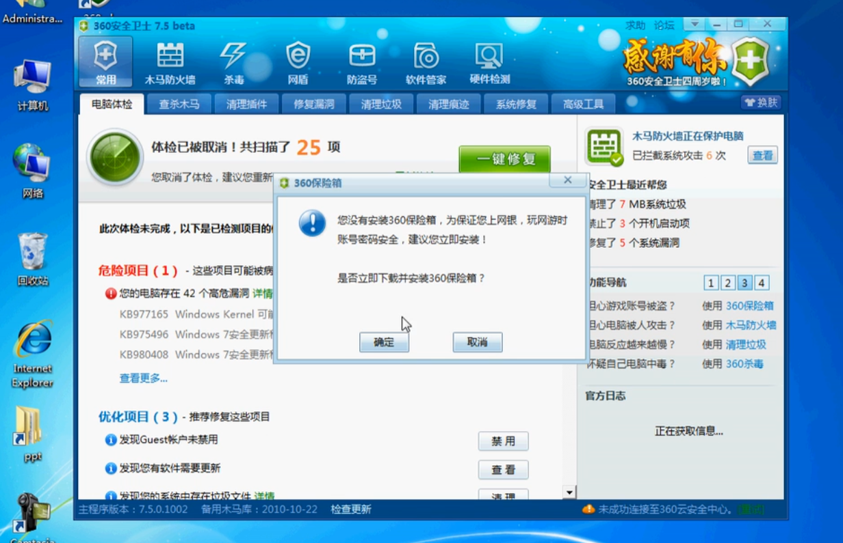Image resolution: width=843 pixels, height=543 pixels.
Task: Click 查看 for the software update item
Action: pyautogui.click(x=503, y=470)
